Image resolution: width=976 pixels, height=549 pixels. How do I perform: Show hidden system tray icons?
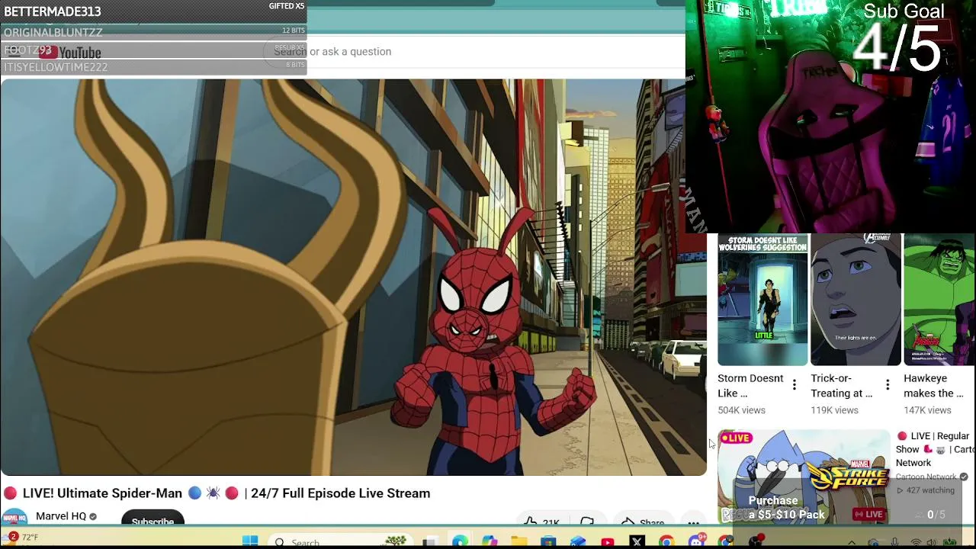click(x=852, y=543)
